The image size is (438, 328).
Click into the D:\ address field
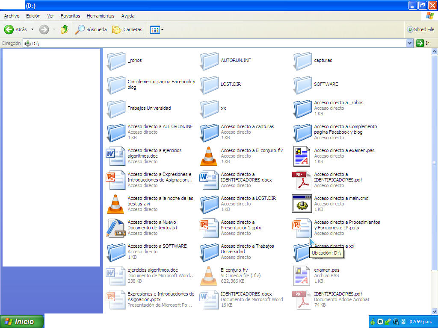point(215,43)
